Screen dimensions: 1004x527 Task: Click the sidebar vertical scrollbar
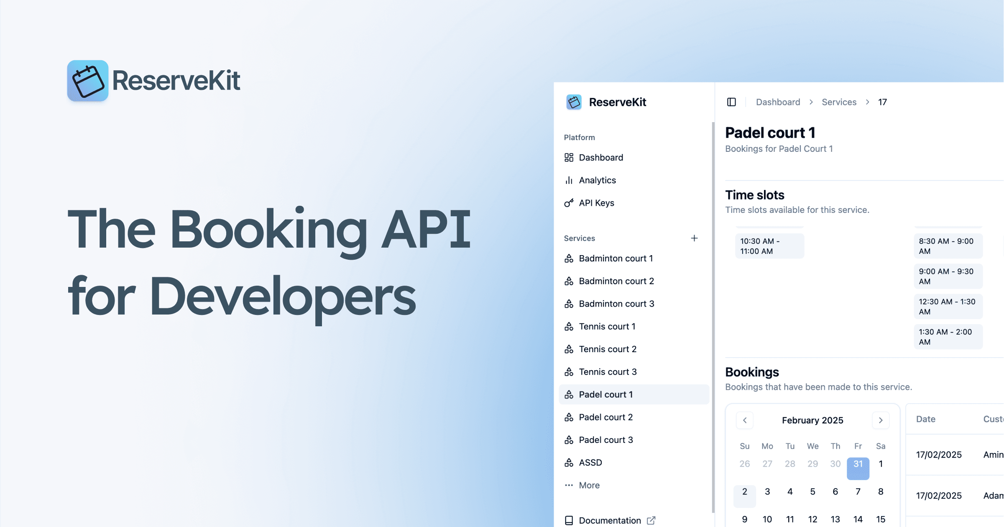pyautogui.click(x=713, y=317)
